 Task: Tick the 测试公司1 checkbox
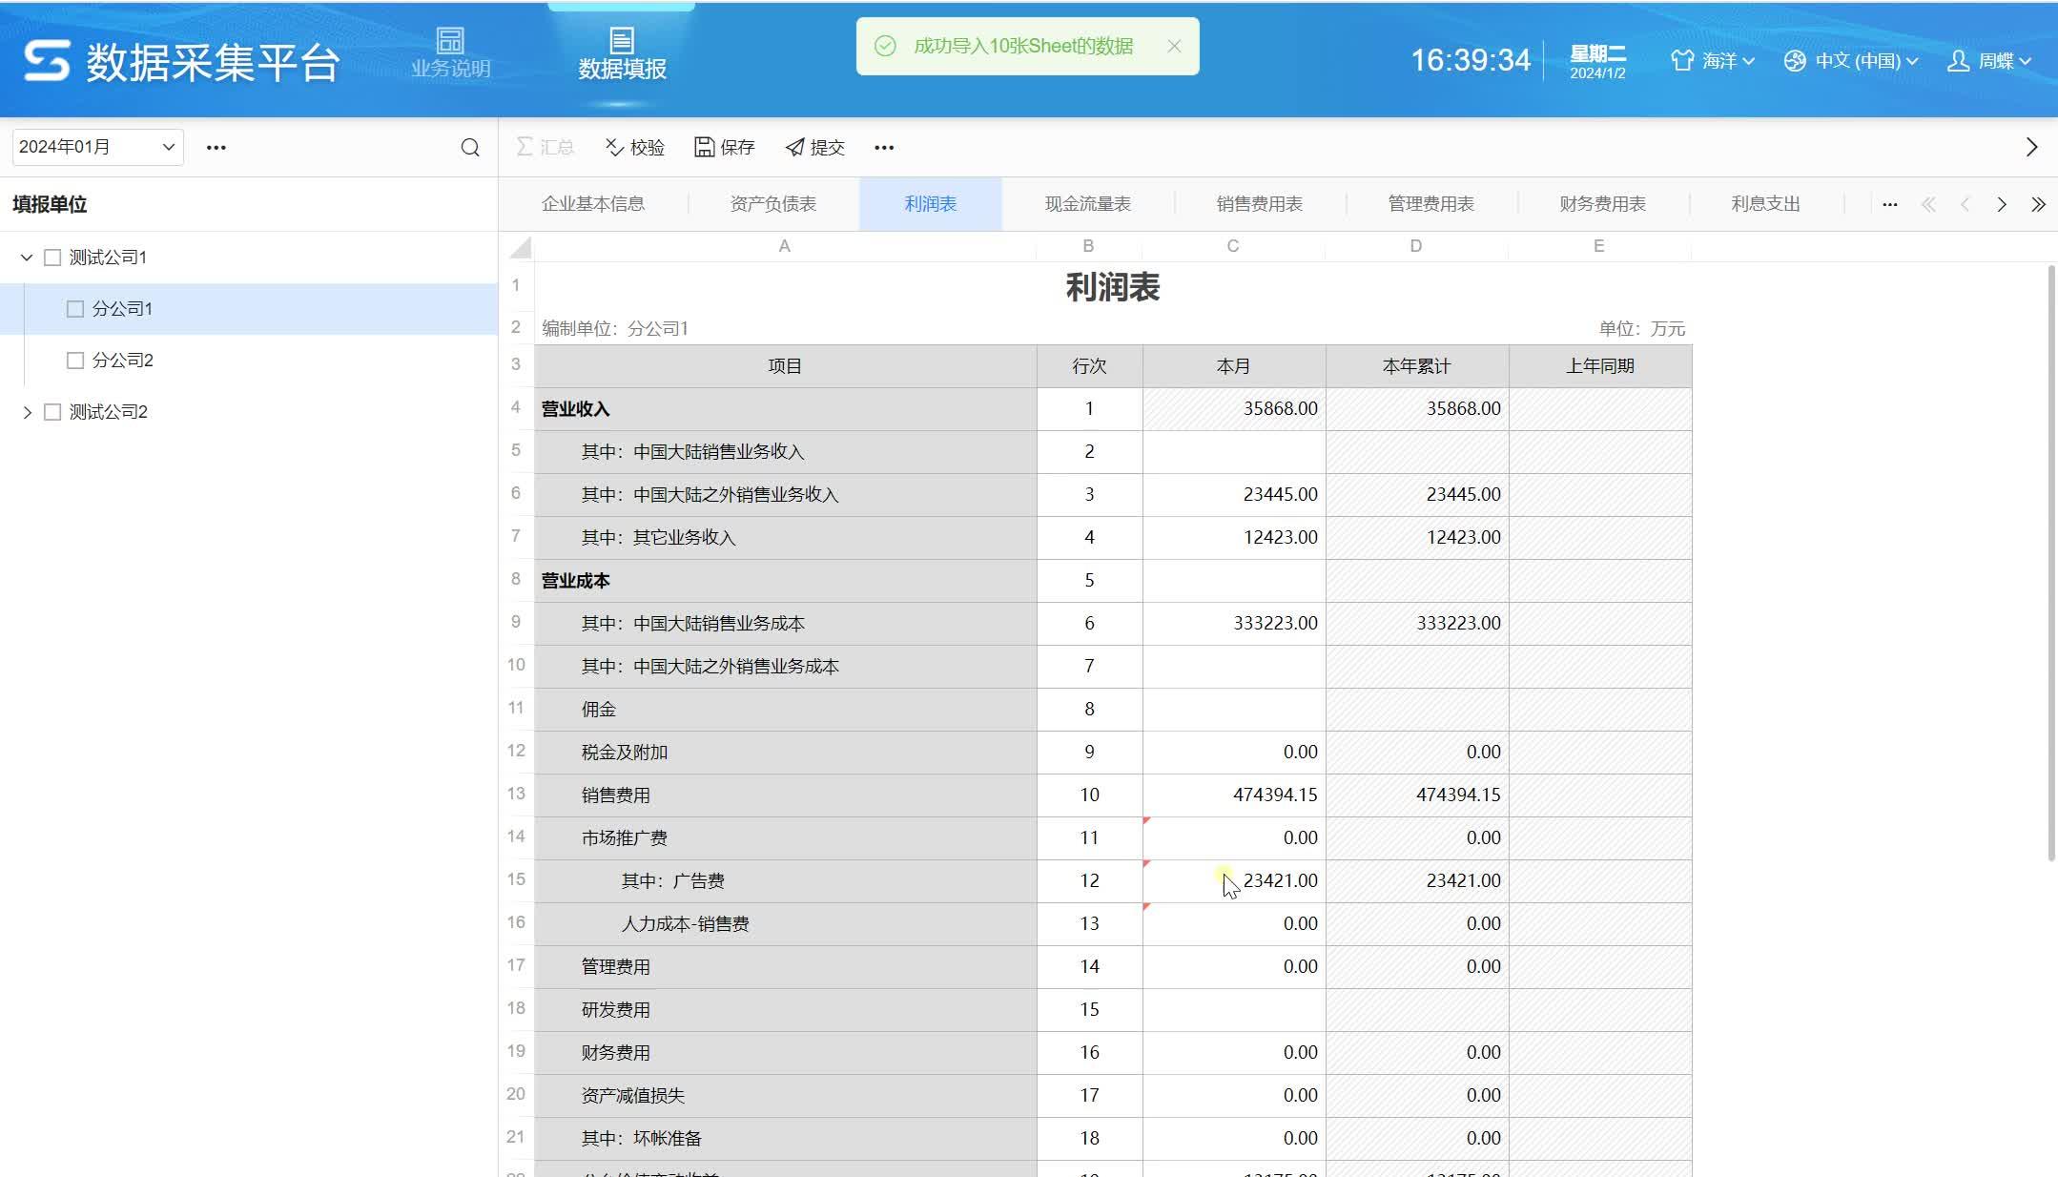pyautogui.click(x=52, y=258)
